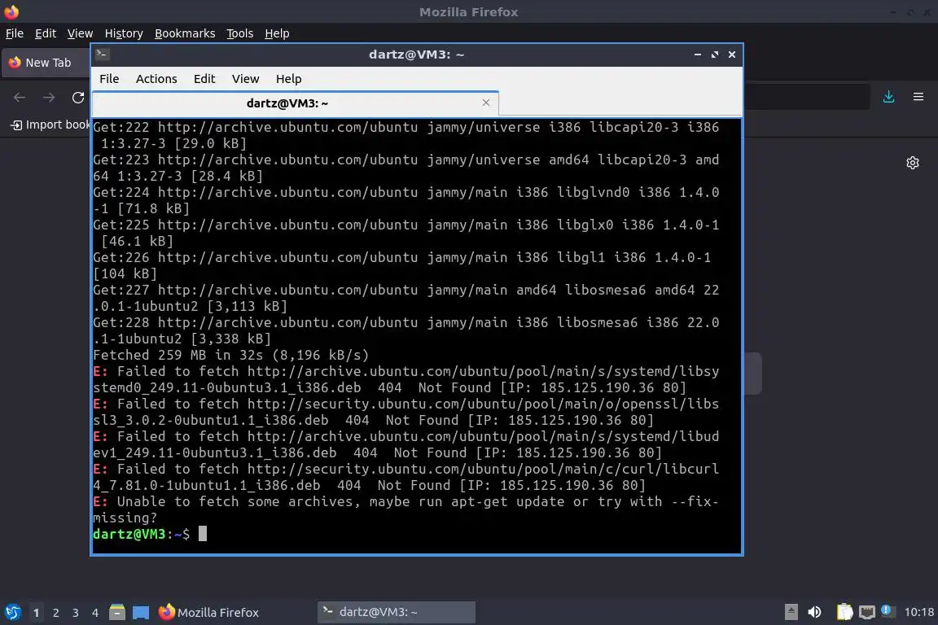938x625 pixels.
Task: Open Firefox Tools menu
Action: click(x=240, y=33)
